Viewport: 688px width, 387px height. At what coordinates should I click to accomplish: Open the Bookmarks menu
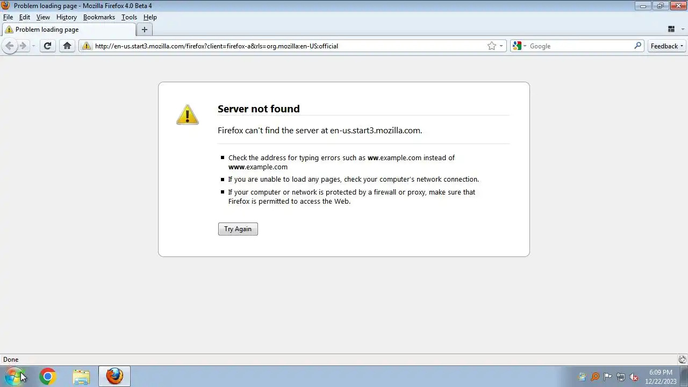tap(99, 17)
